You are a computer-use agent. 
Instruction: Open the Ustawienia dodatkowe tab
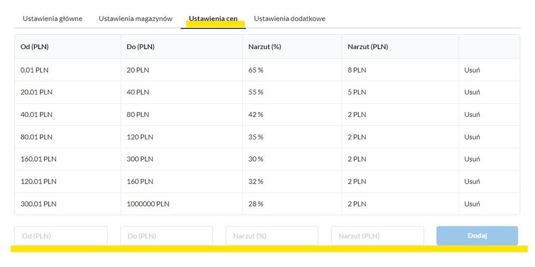coord(289,19)
